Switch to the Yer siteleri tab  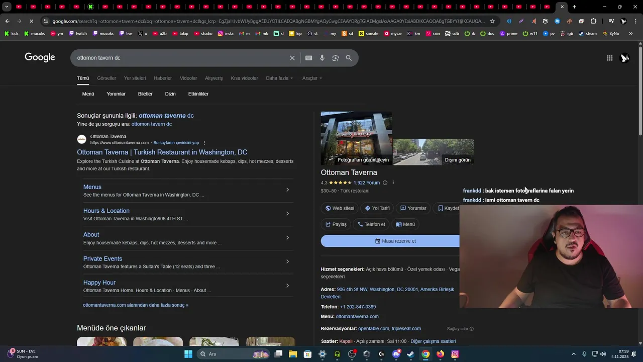(x=135, y=78)
